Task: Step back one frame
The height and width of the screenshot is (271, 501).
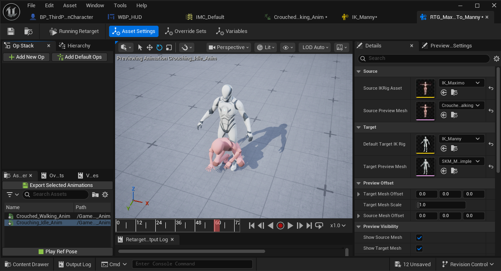Action: (x=261, y=226)
